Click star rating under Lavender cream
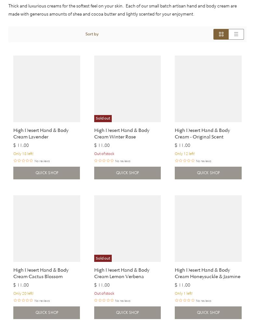The image size is (255, 322). (x=23, y=161)
